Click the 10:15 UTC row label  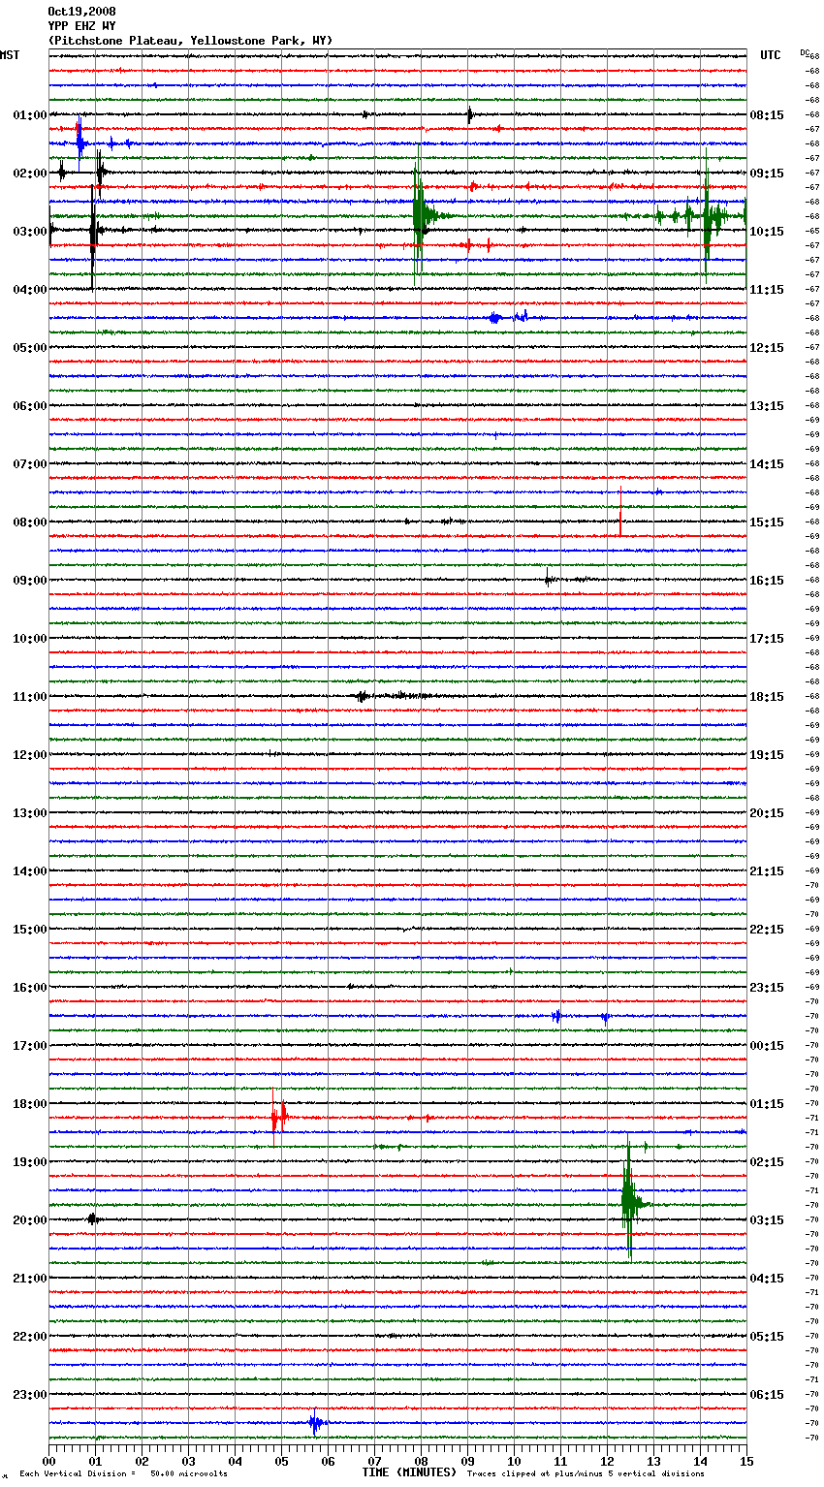767,232
